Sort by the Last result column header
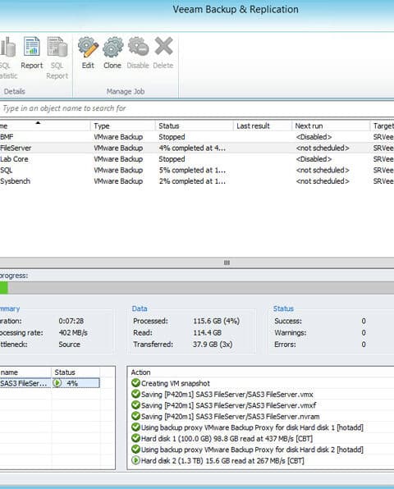The width and height of the screenshot is (394, 489). coord(262,126)
